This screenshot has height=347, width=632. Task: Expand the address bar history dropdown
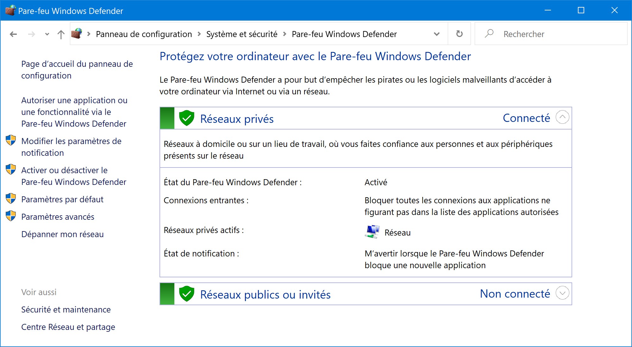[x=437, y=34]
